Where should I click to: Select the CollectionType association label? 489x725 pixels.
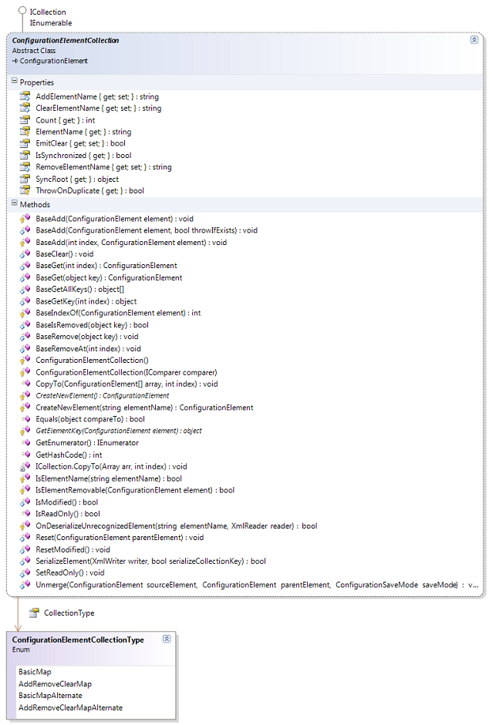(69, 613)
